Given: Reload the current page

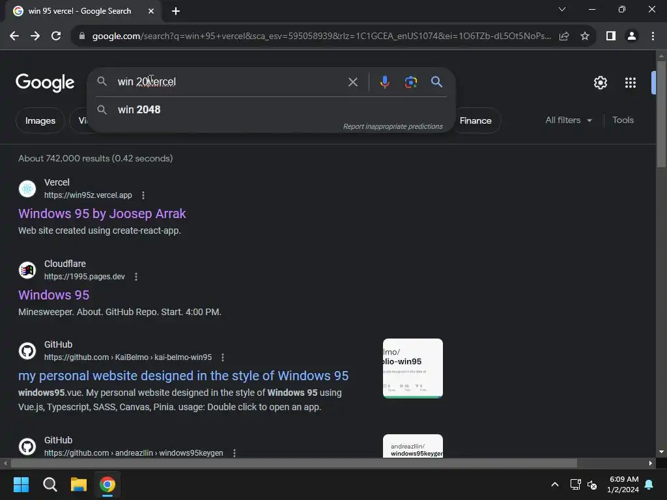Looking at the screenshot, I should point(56,36).
